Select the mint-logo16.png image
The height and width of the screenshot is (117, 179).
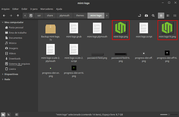(x=167, y=28)
